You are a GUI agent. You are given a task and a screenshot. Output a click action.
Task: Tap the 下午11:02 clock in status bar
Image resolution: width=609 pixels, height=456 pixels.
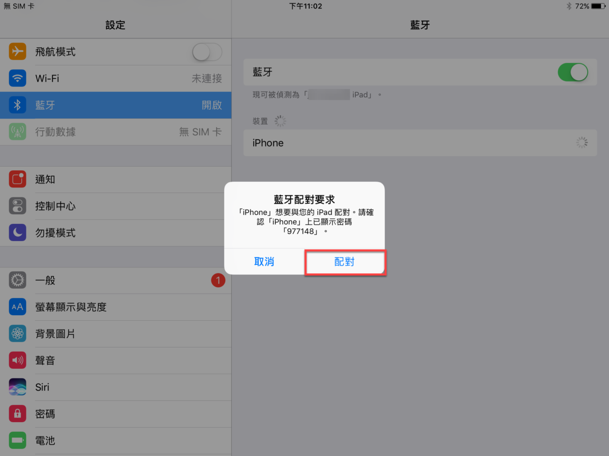coord(306,6)
